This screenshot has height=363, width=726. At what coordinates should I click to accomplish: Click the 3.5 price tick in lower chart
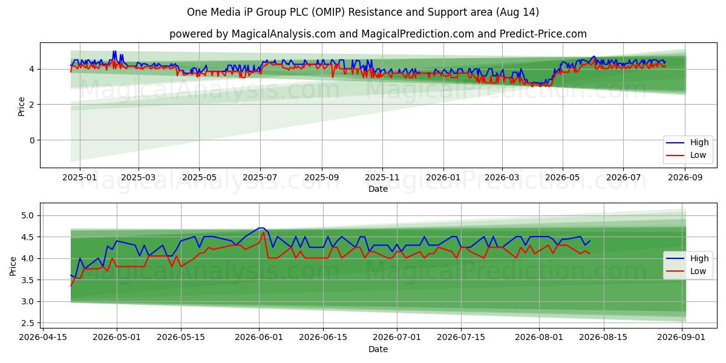click(28, 280)
